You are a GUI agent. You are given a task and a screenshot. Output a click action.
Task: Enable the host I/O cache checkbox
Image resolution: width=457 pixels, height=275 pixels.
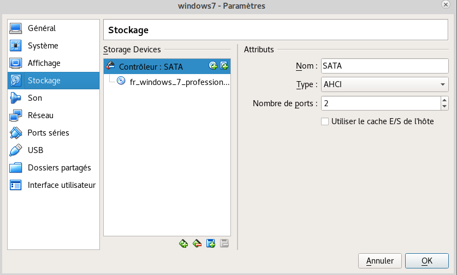click(325, 121)
